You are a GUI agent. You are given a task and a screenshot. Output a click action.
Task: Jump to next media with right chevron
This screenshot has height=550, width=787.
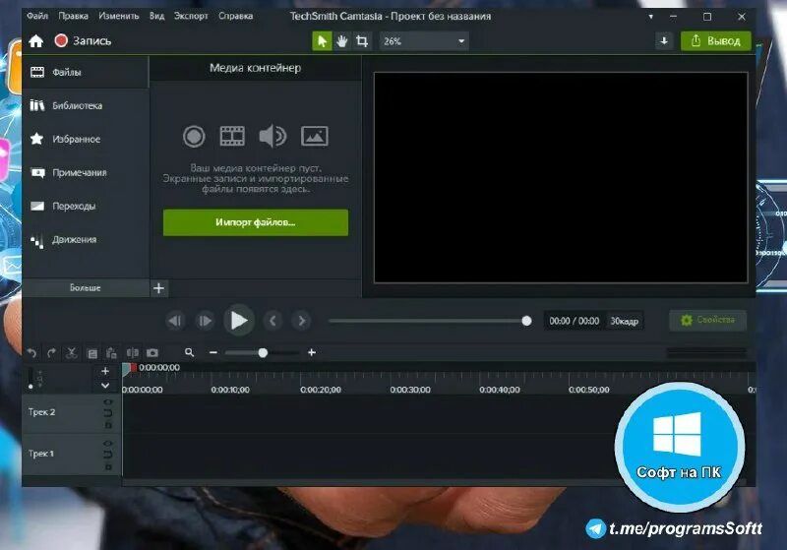[x=302, y=321]
